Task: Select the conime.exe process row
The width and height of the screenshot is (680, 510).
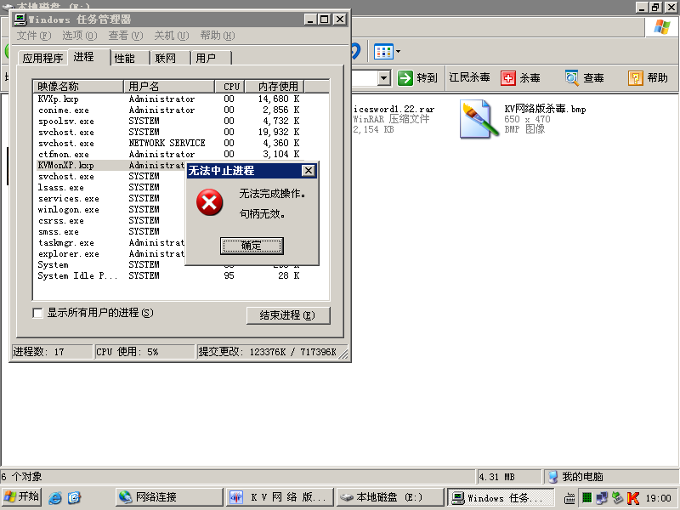Action: [169, 110]
